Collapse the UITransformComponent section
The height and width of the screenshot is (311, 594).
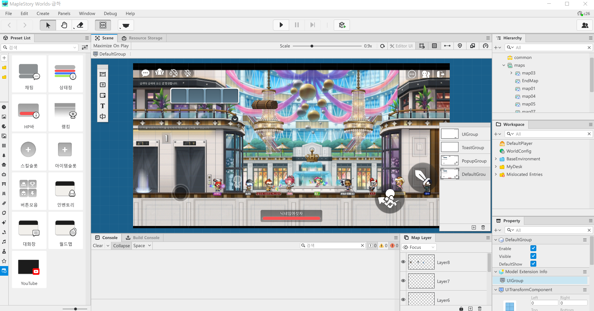pos(496,290)
